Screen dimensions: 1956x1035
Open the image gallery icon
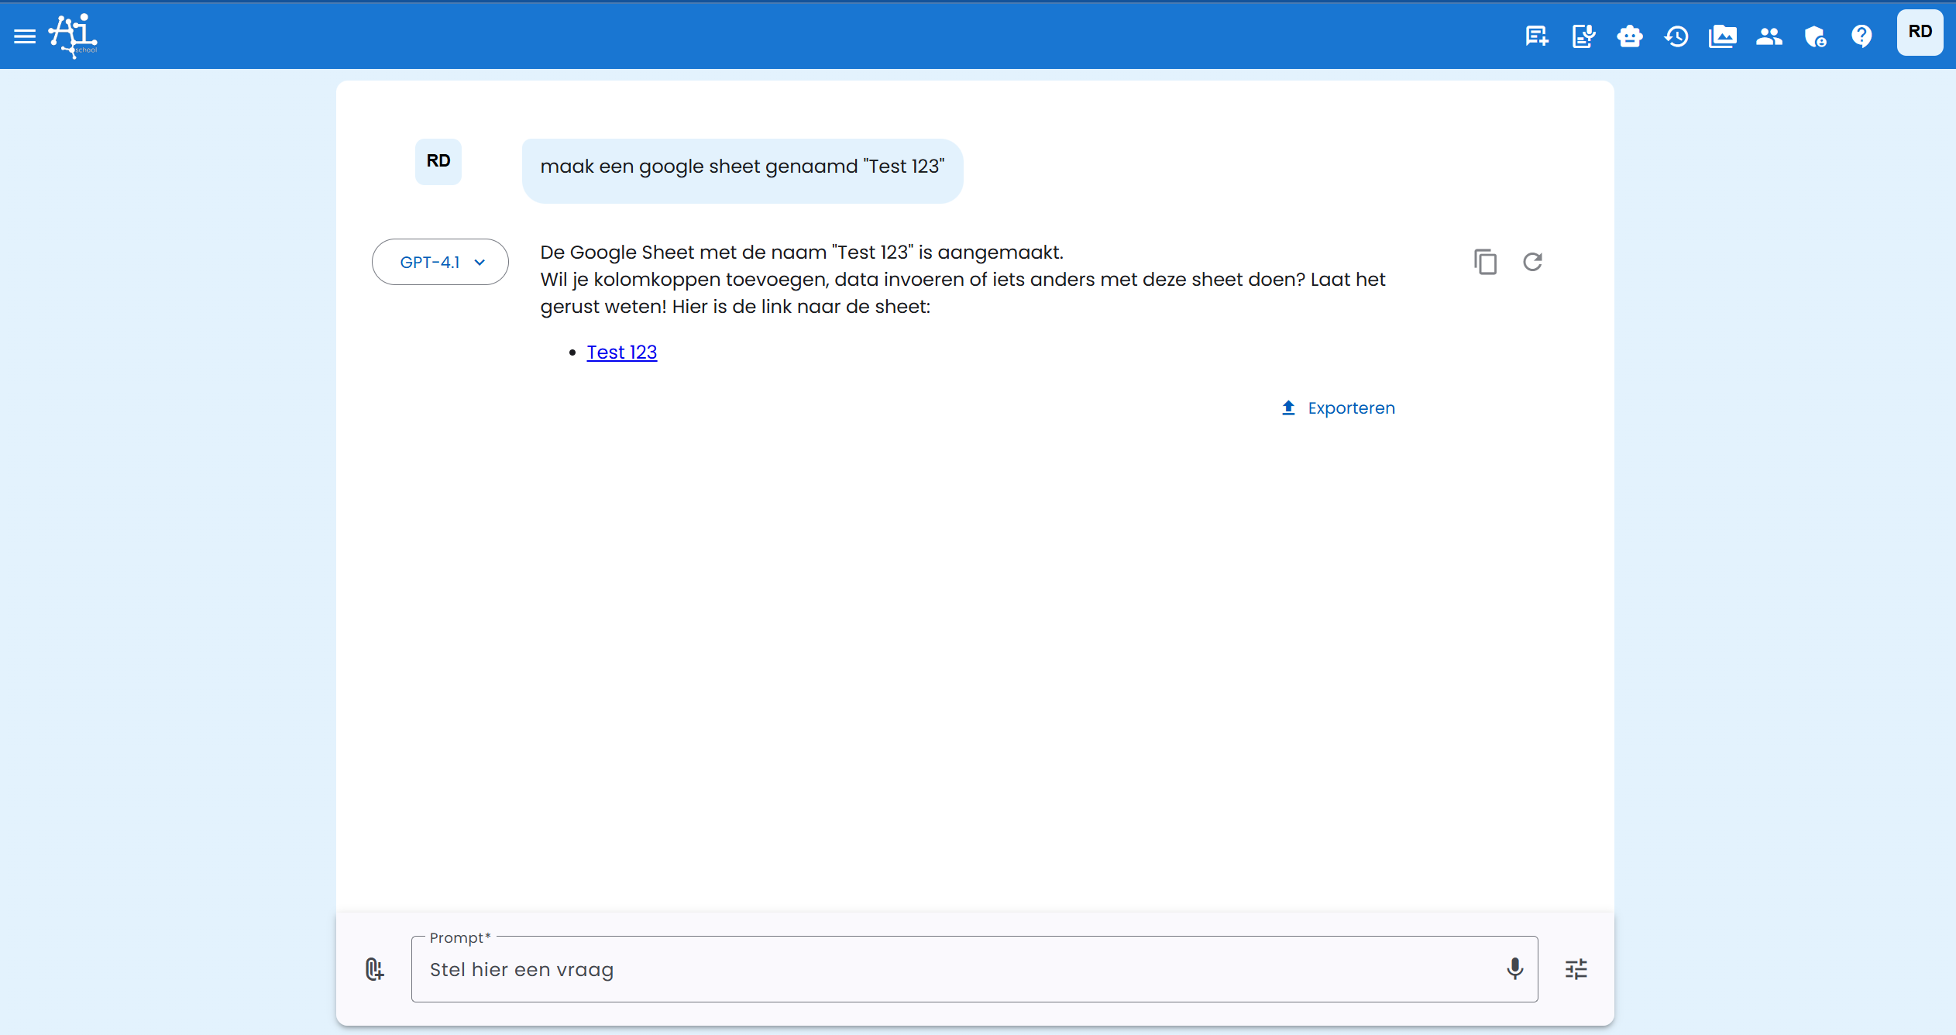(x=1722, y=36)
